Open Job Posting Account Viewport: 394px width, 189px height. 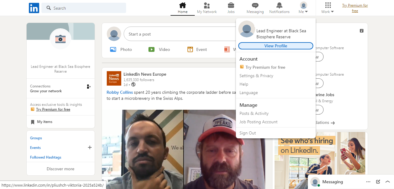click(x=259, y=122)
